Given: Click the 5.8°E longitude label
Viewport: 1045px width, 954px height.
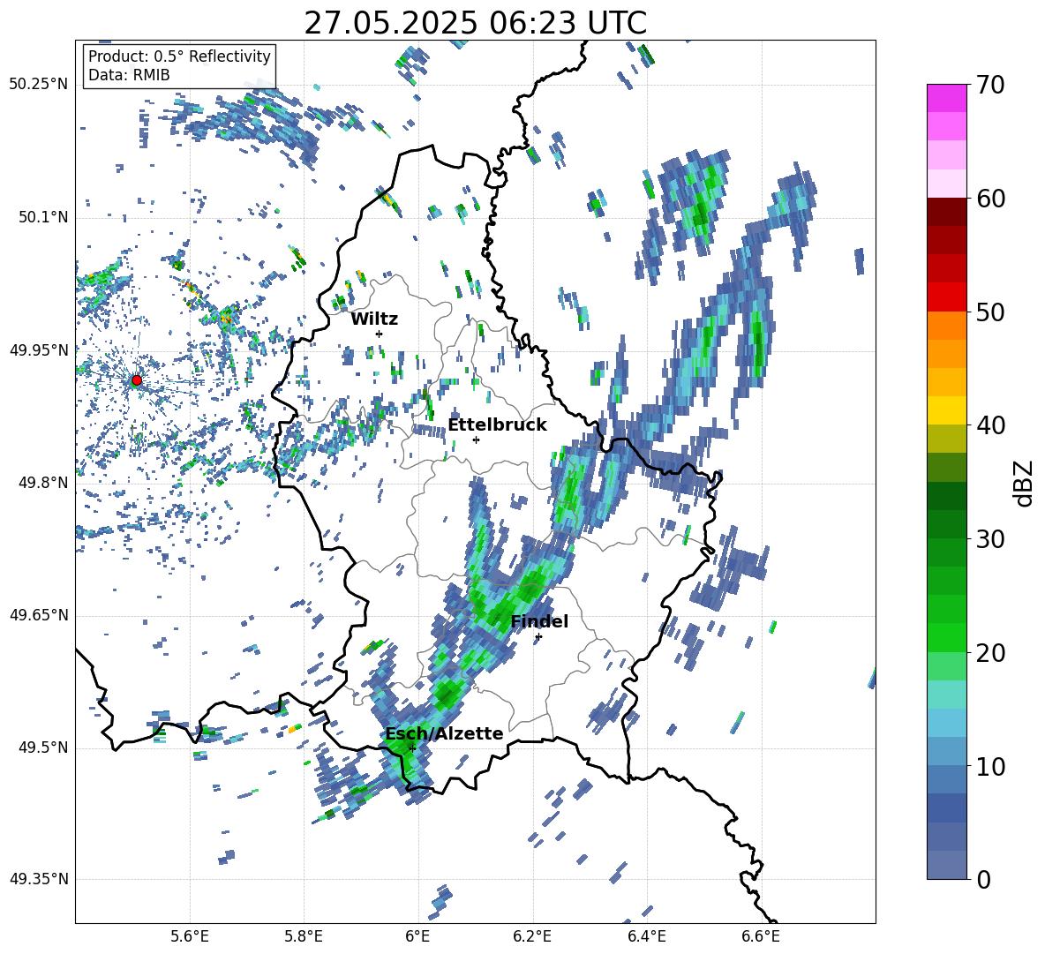Looking at the screenshot, I should click(304, 937).
